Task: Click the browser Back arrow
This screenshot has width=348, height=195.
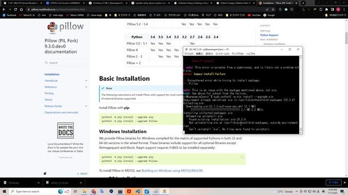Action: pyautogui.click(x=4, y=10)
